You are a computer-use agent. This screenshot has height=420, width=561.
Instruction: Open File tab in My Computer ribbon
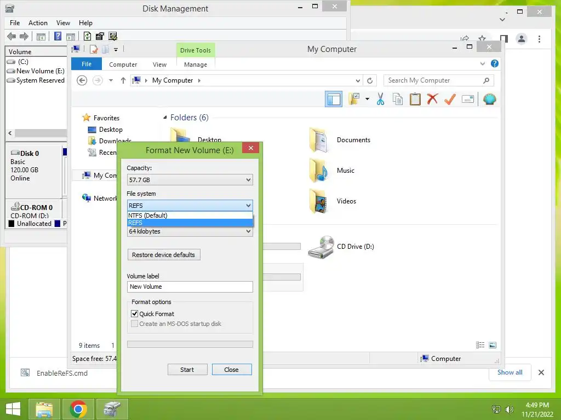[87, 64]
